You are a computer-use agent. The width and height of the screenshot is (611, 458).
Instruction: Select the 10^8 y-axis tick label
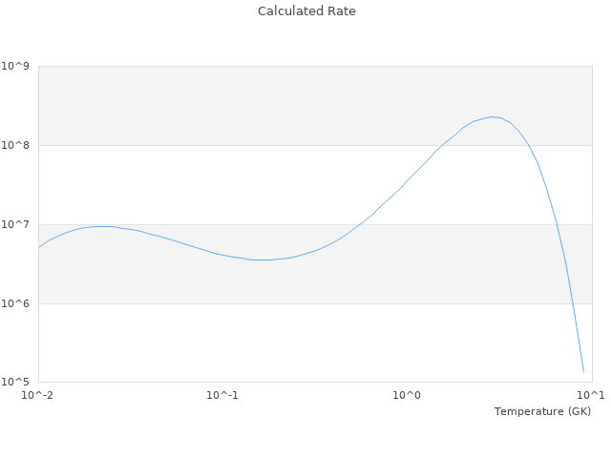(15, 145)
